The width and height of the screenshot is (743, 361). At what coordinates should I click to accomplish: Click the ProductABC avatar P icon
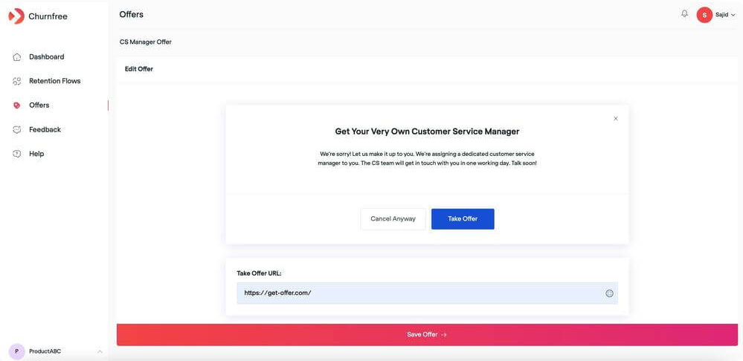(x=16, y=351)
